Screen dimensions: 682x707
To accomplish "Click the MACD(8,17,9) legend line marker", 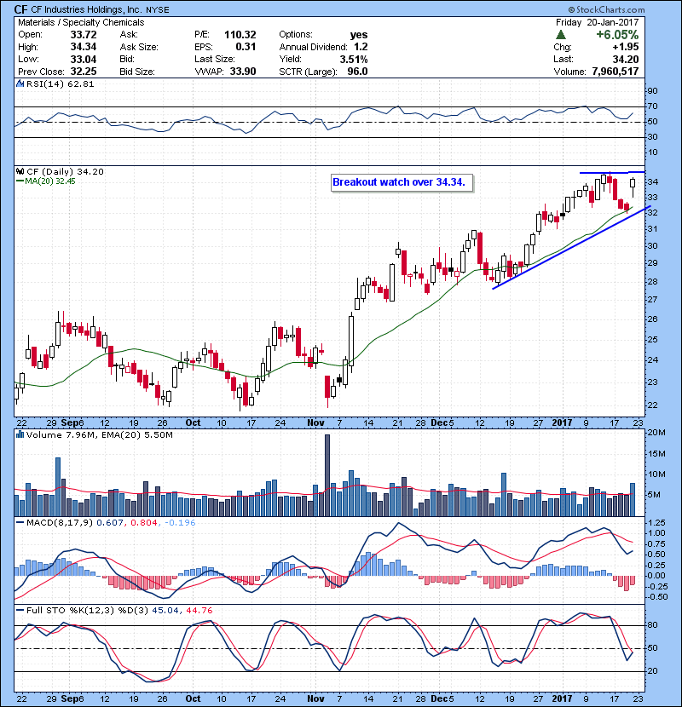I will [20, 523].
